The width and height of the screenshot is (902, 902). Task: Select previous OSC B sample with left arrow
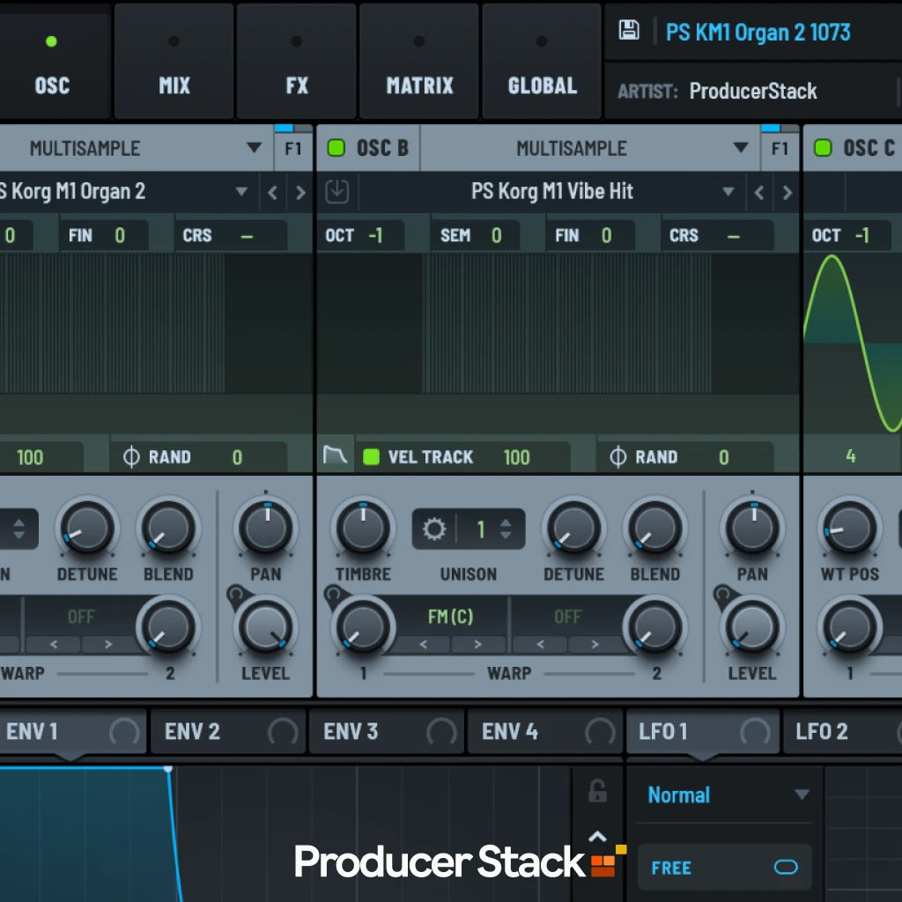point(759,192)
